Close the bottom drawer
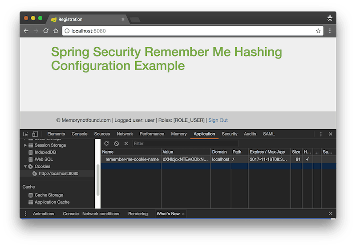The image size is (356, 247). pyautogui.click(x=331, y=214)
